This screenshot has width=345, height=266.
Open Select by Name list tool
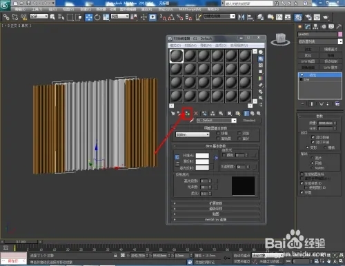[61, 17]
